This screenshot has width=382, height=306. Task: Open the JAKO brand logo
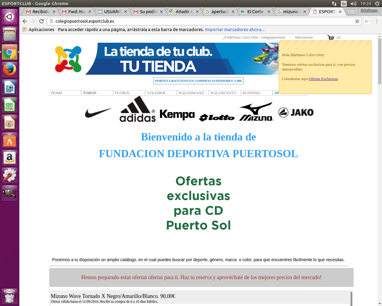point(296,112)
